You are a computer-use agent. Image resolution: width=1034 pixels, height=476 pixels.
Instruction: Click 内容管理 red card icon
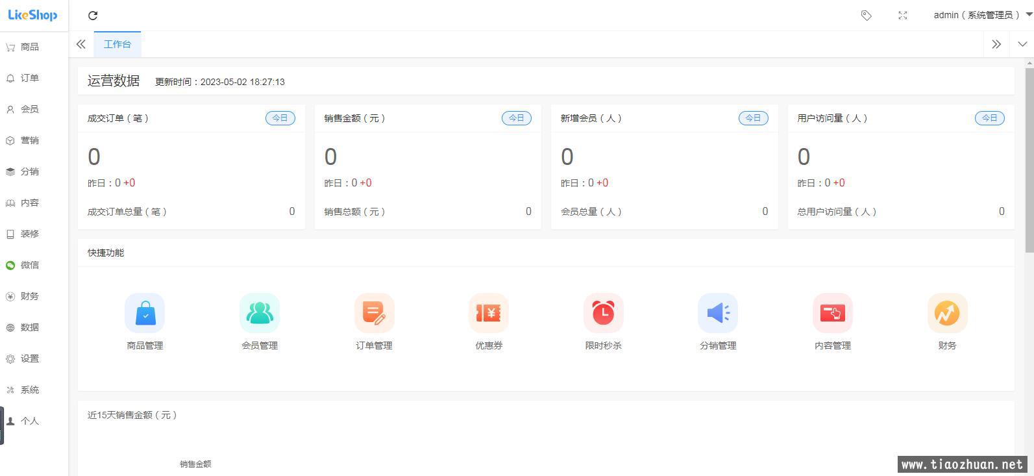(x=833, y=313)
